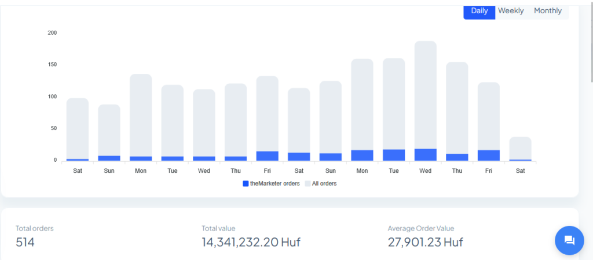Toggle theMarketer orders legend label
Viewport: 593px width, 260px height.
click(x=275, y=184)
